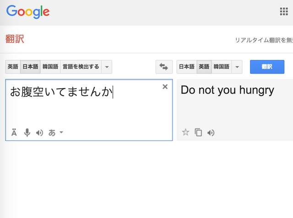Select 韓国語 as source language
The width and height of the screenshot is (293, 218).
click(50, 67)
